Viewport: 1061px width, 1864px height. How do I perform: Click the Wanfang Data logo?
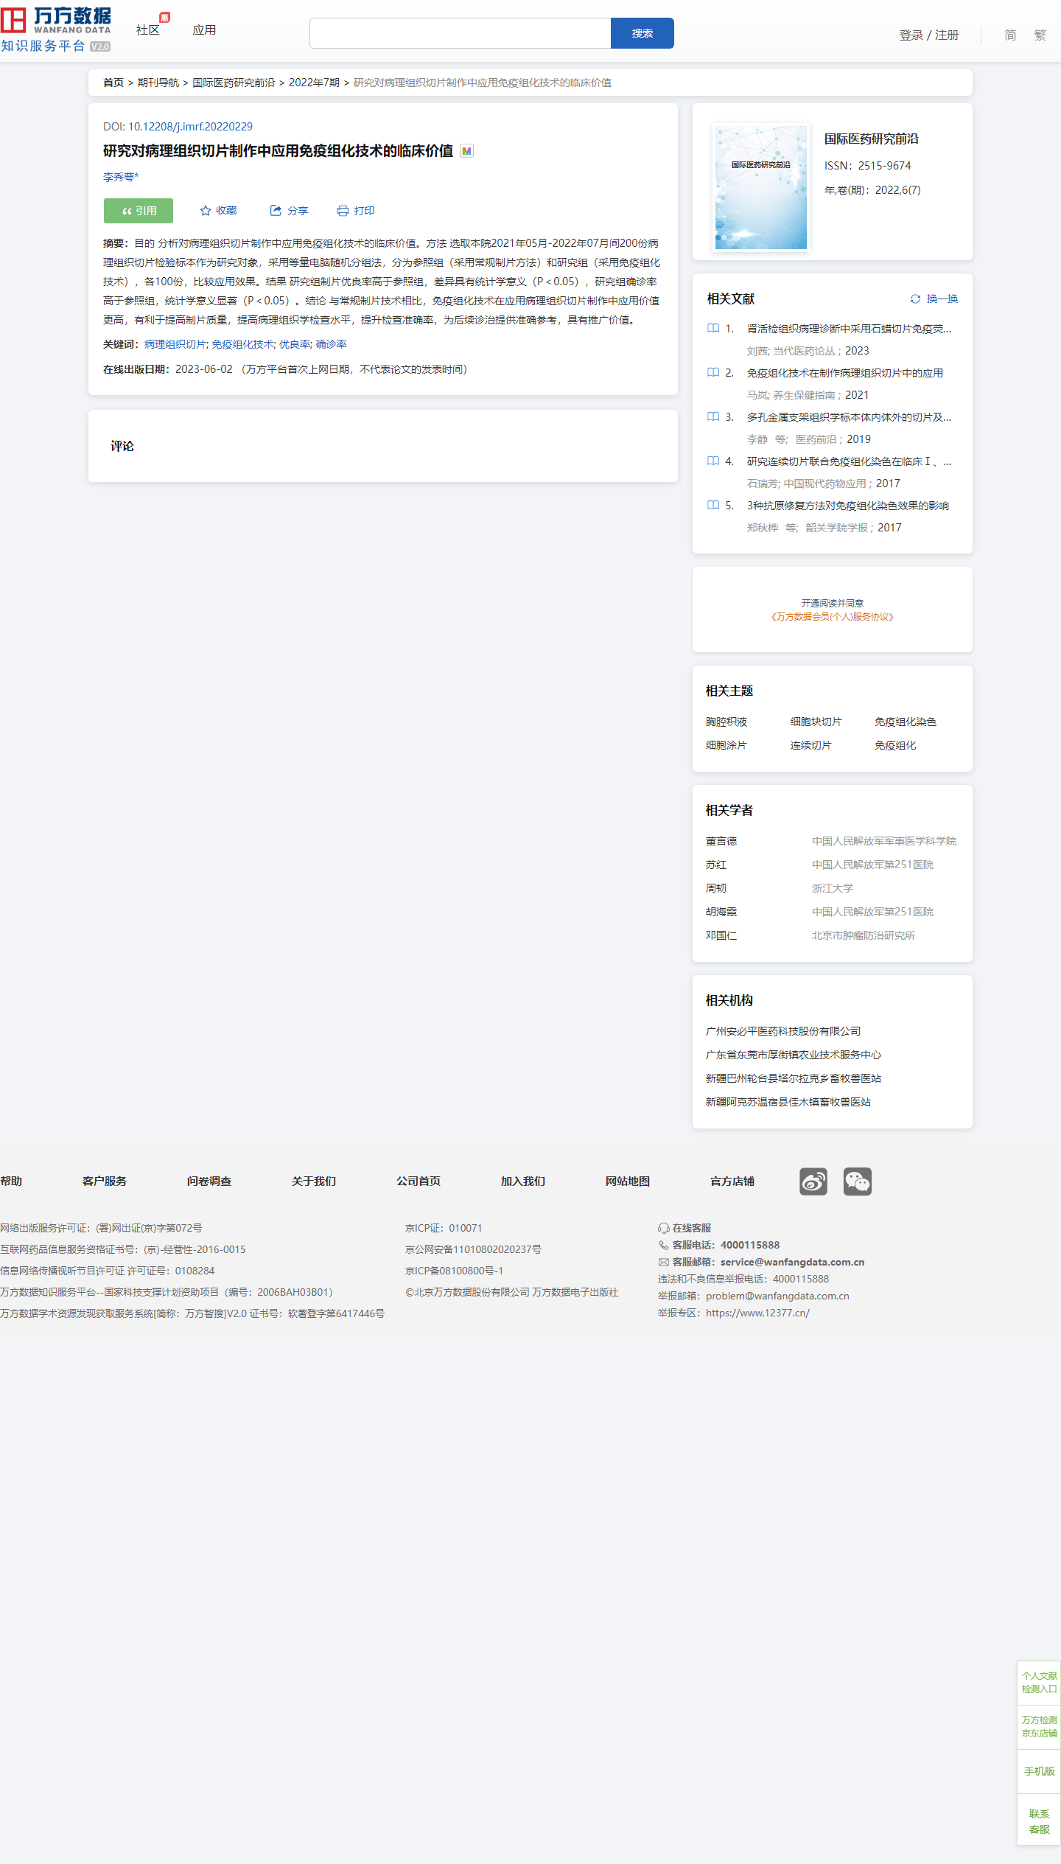pyautogui.click(x=56, y=29)
